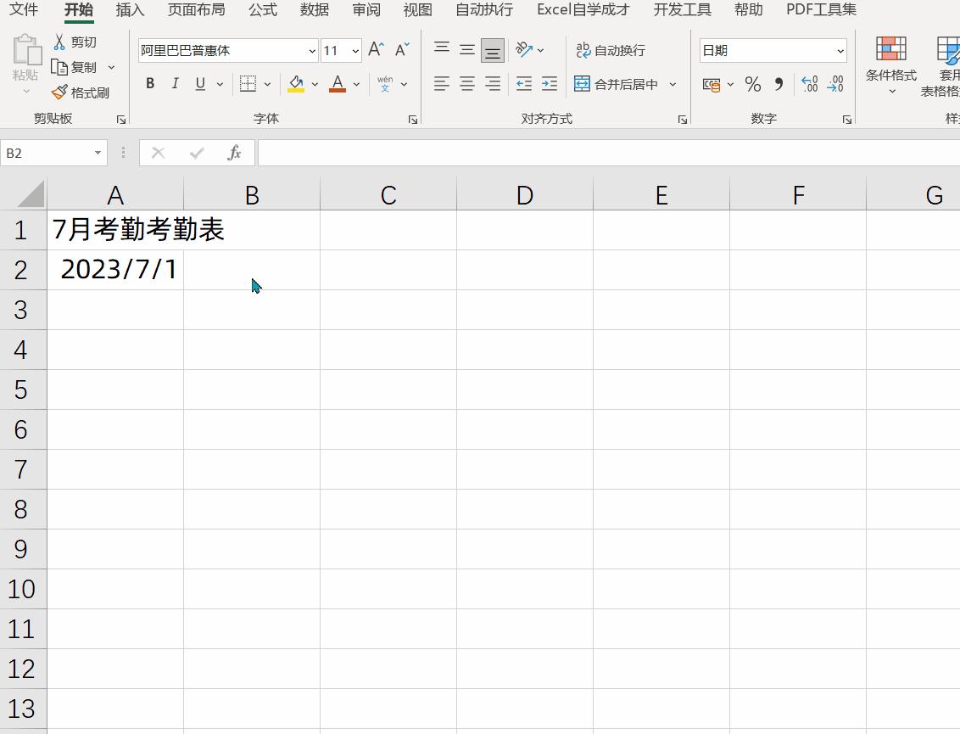Click the Decrease Decimal icon

835,84
